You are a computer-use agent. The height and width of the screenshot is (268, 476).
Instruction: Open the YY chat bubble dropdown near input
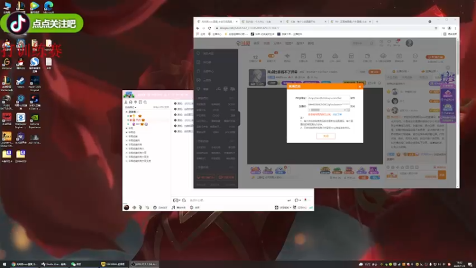[x=297, y=200]
